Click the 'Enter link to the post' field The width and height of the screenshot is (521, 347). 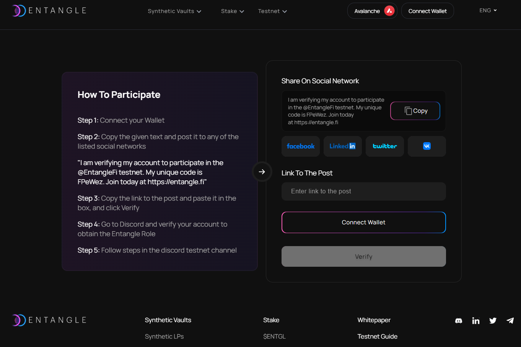[363, 191]
